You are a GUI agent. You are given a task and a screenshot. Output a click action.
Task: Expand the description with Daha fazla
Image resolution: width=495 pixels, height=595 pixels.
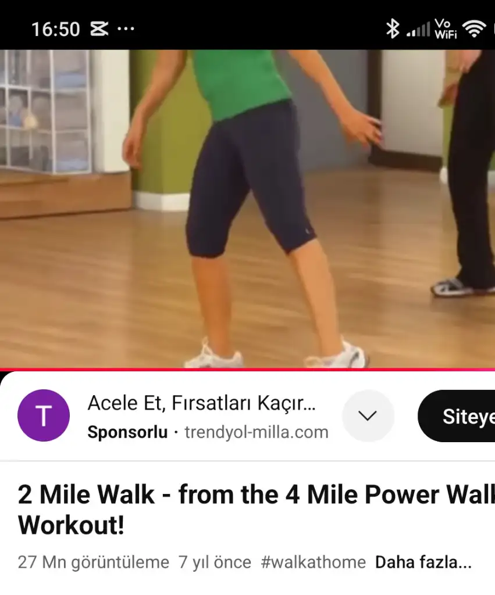(423, 562)
